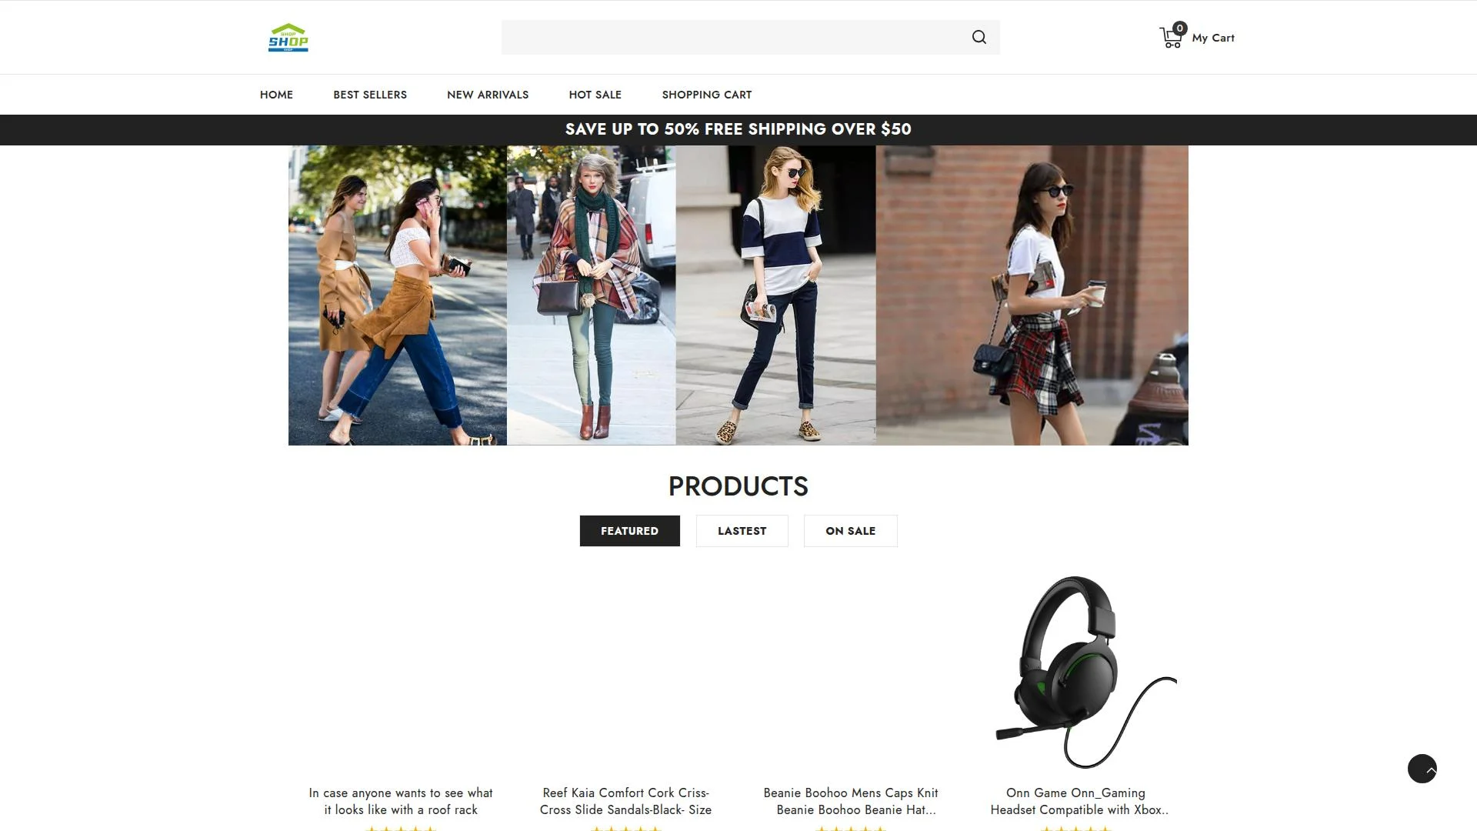Open Beanie Boohoo Mens Caps product link
This screenshot has width=1477, height=831.
coord(851,801)
